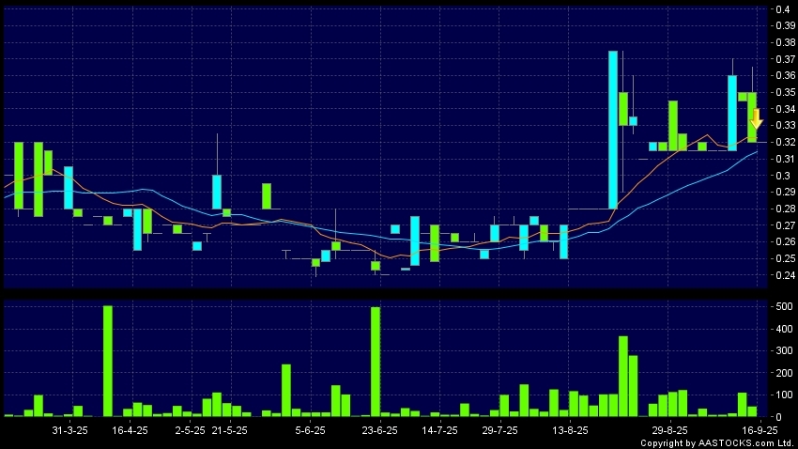Select the 0.33 price axis value
This screenshot has height=449, width=798.
pos(786,125)
